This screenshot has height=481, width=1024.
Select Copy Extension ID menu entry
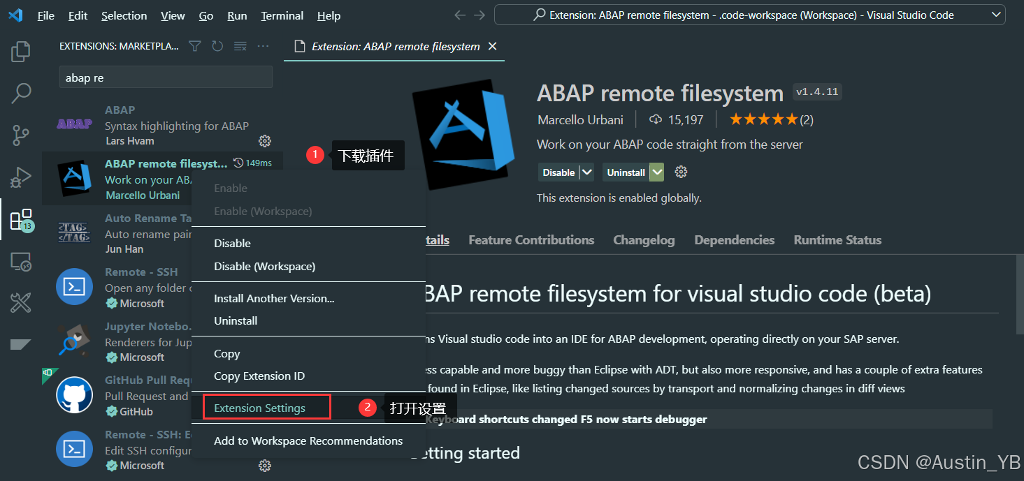point(308,376)
